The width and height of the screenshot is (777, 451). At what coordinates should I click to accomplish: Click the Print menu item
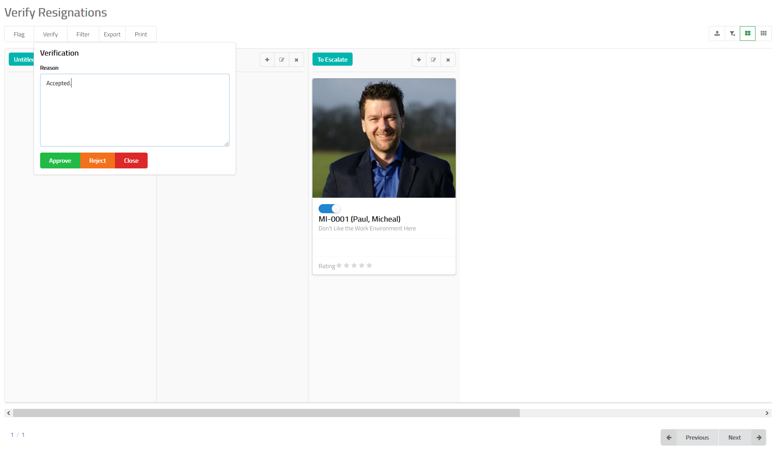(x=141, y=34)
